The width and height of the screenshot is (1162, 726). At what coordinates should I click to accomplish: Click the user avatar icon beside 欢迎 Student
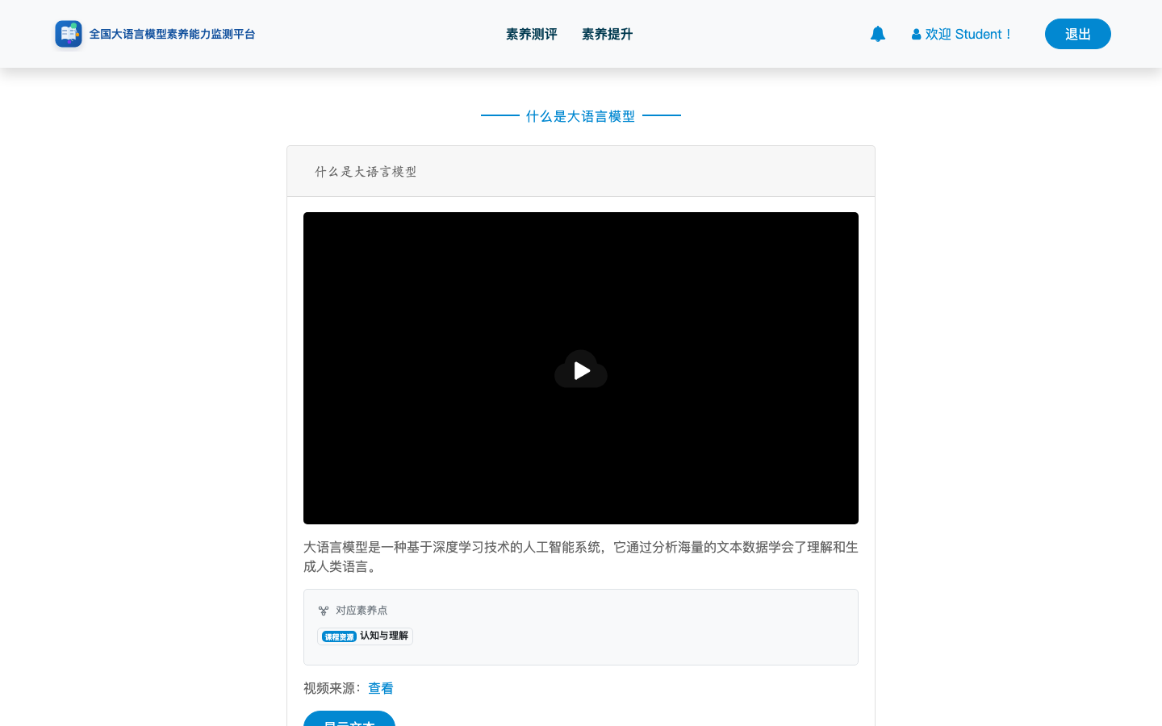click(x=916, y=35)
